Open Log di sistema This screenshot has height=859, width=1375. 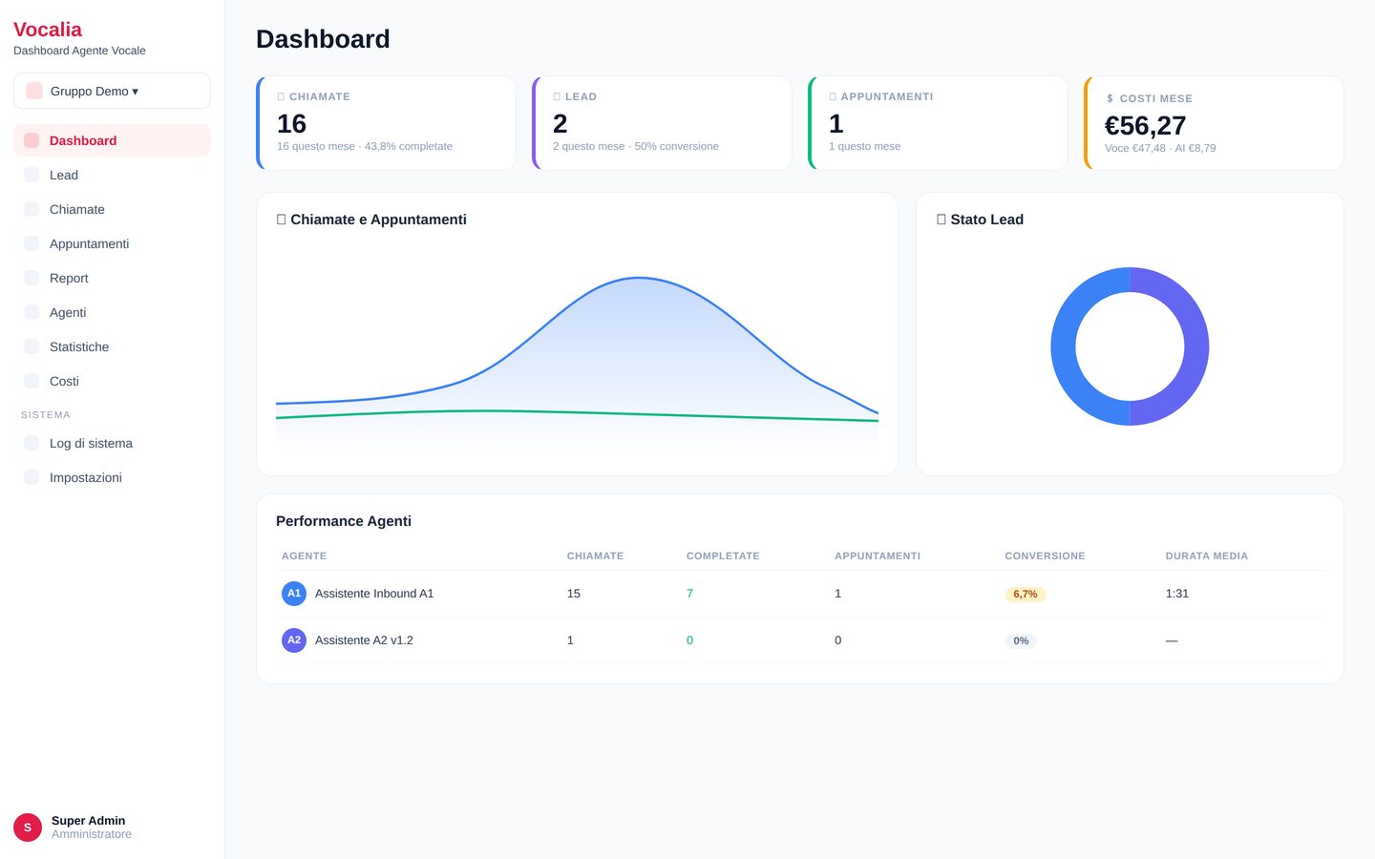pos(112,443)
